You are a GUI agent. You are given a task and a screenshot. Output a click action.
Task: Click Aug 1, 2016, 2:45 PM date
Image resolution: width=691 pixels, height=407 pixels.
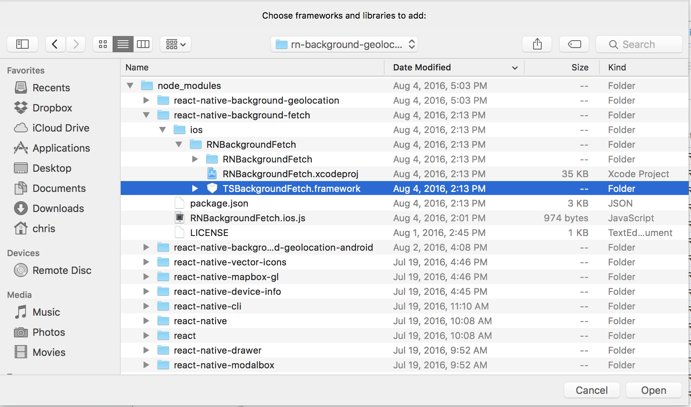[439, 233]
